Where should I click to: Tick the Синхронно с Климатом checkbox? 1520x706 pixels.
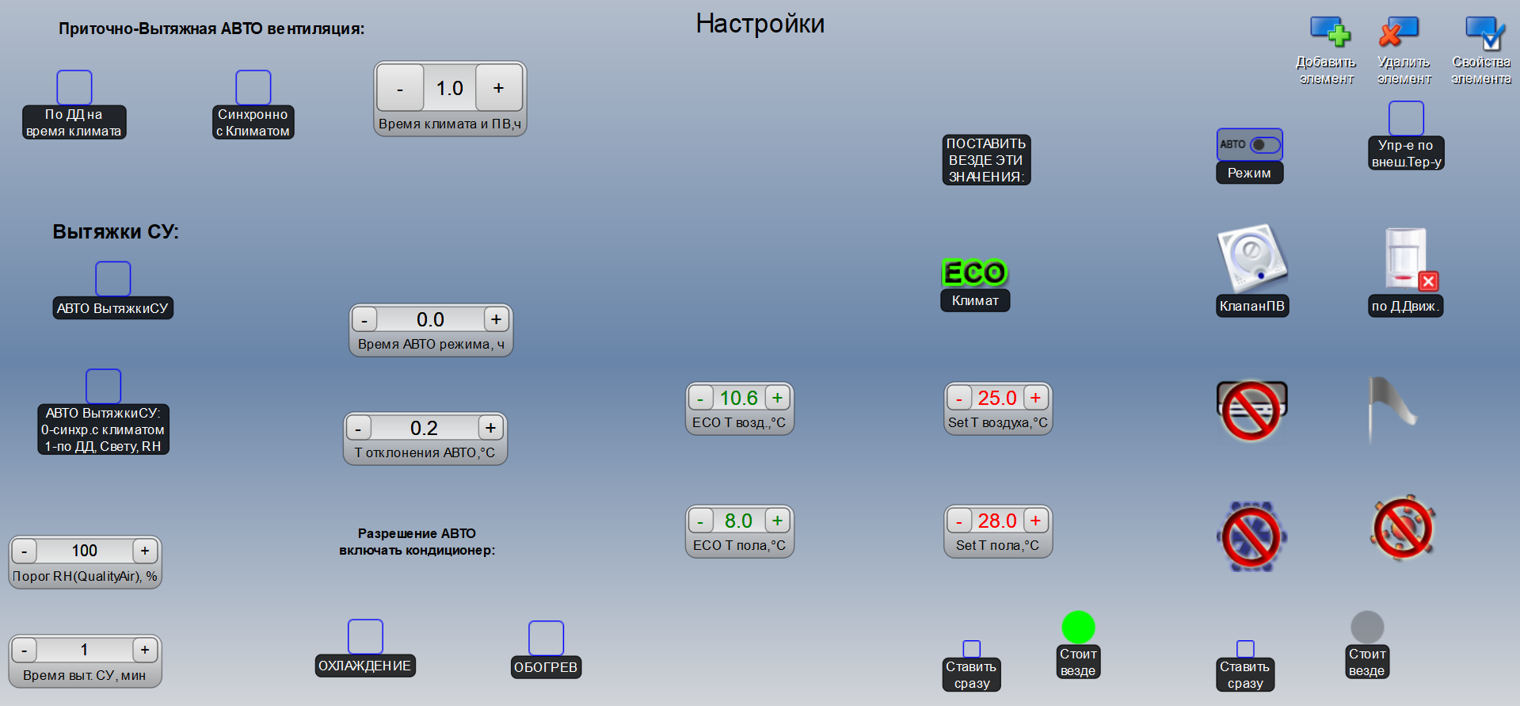click(253, 87)
